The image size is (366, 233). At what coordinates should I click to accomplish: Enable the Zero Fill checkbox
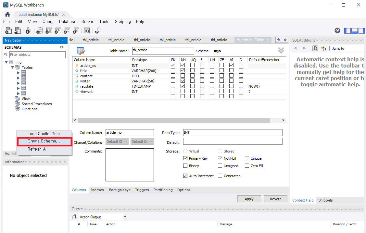point(247,166)
